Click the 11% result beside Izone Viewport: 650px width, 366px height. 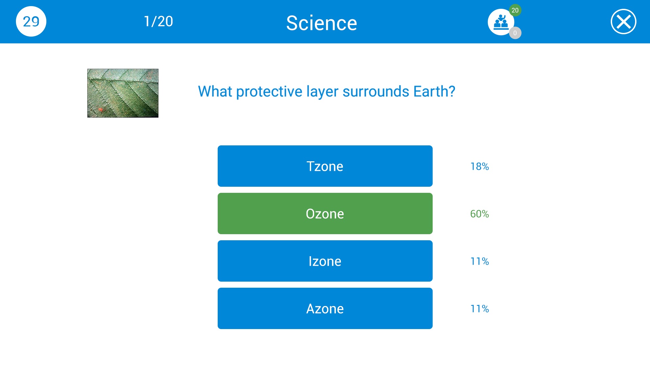coord(479,261)
